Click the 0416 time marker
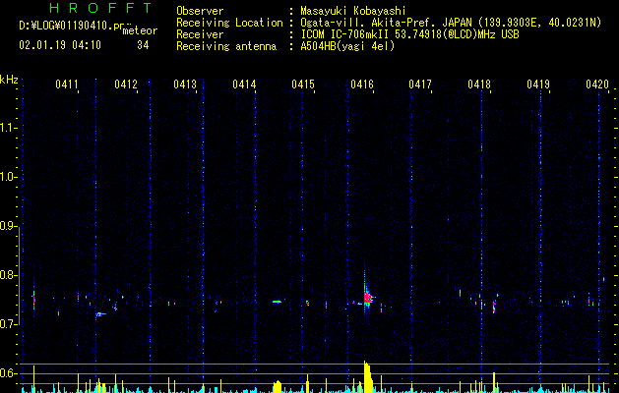619x393 pixels. point(362,84)
